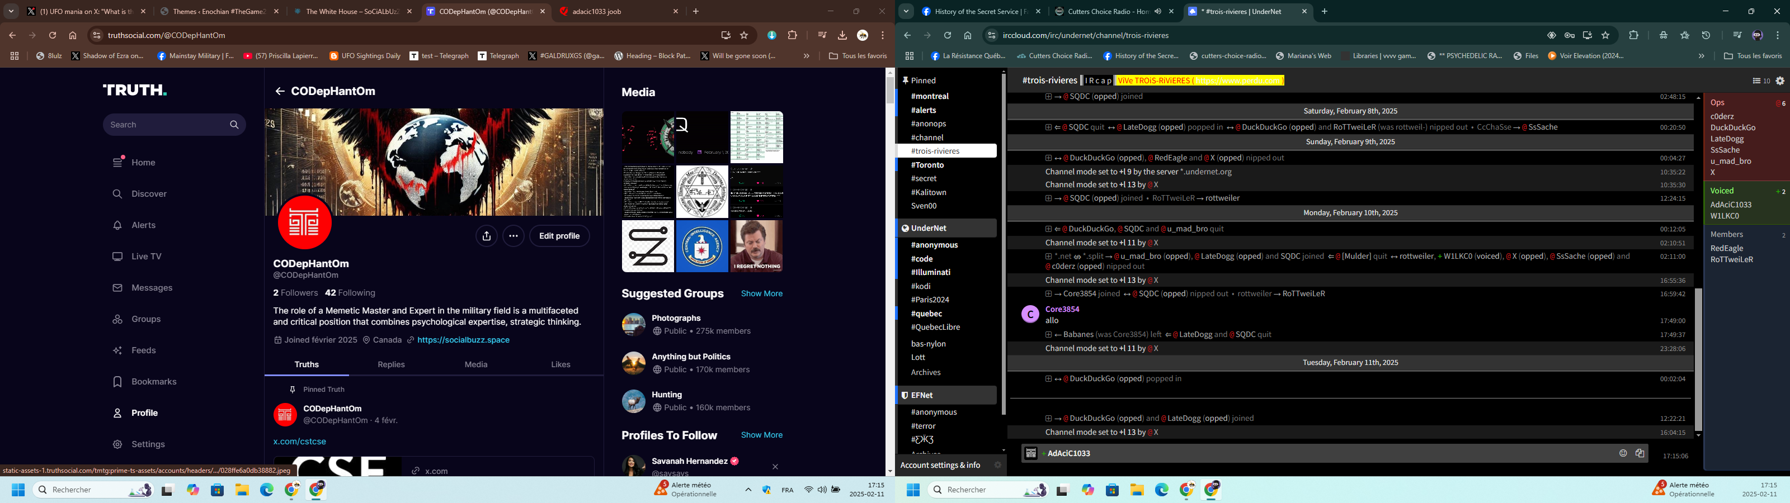
Task: Click the search magnifier in Truth search box
Action: (234, 125)
